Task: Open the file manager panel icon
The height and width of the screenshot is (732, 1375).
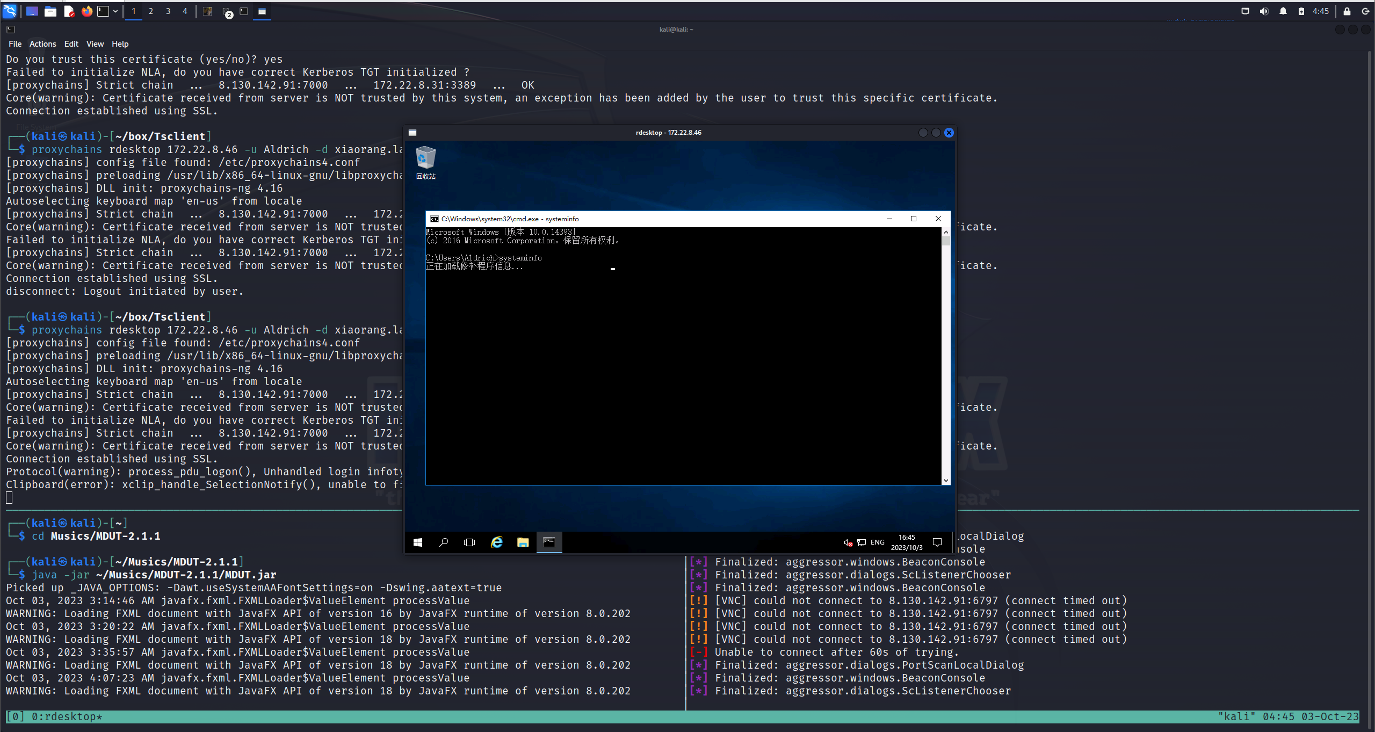Action: (x=50, y=11)
